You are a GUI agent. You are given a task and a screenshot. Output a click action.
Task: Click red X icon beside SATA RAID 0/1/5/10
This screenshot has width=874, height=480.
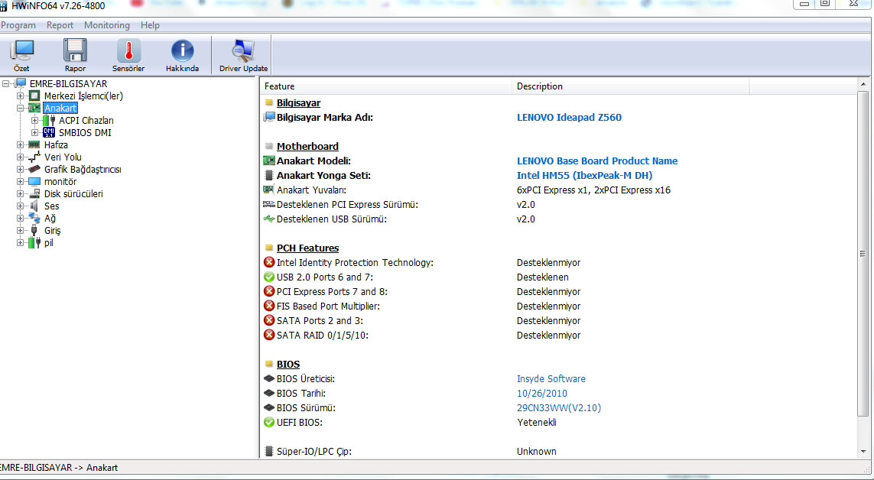pyautogui.click(x=269, y=336)
